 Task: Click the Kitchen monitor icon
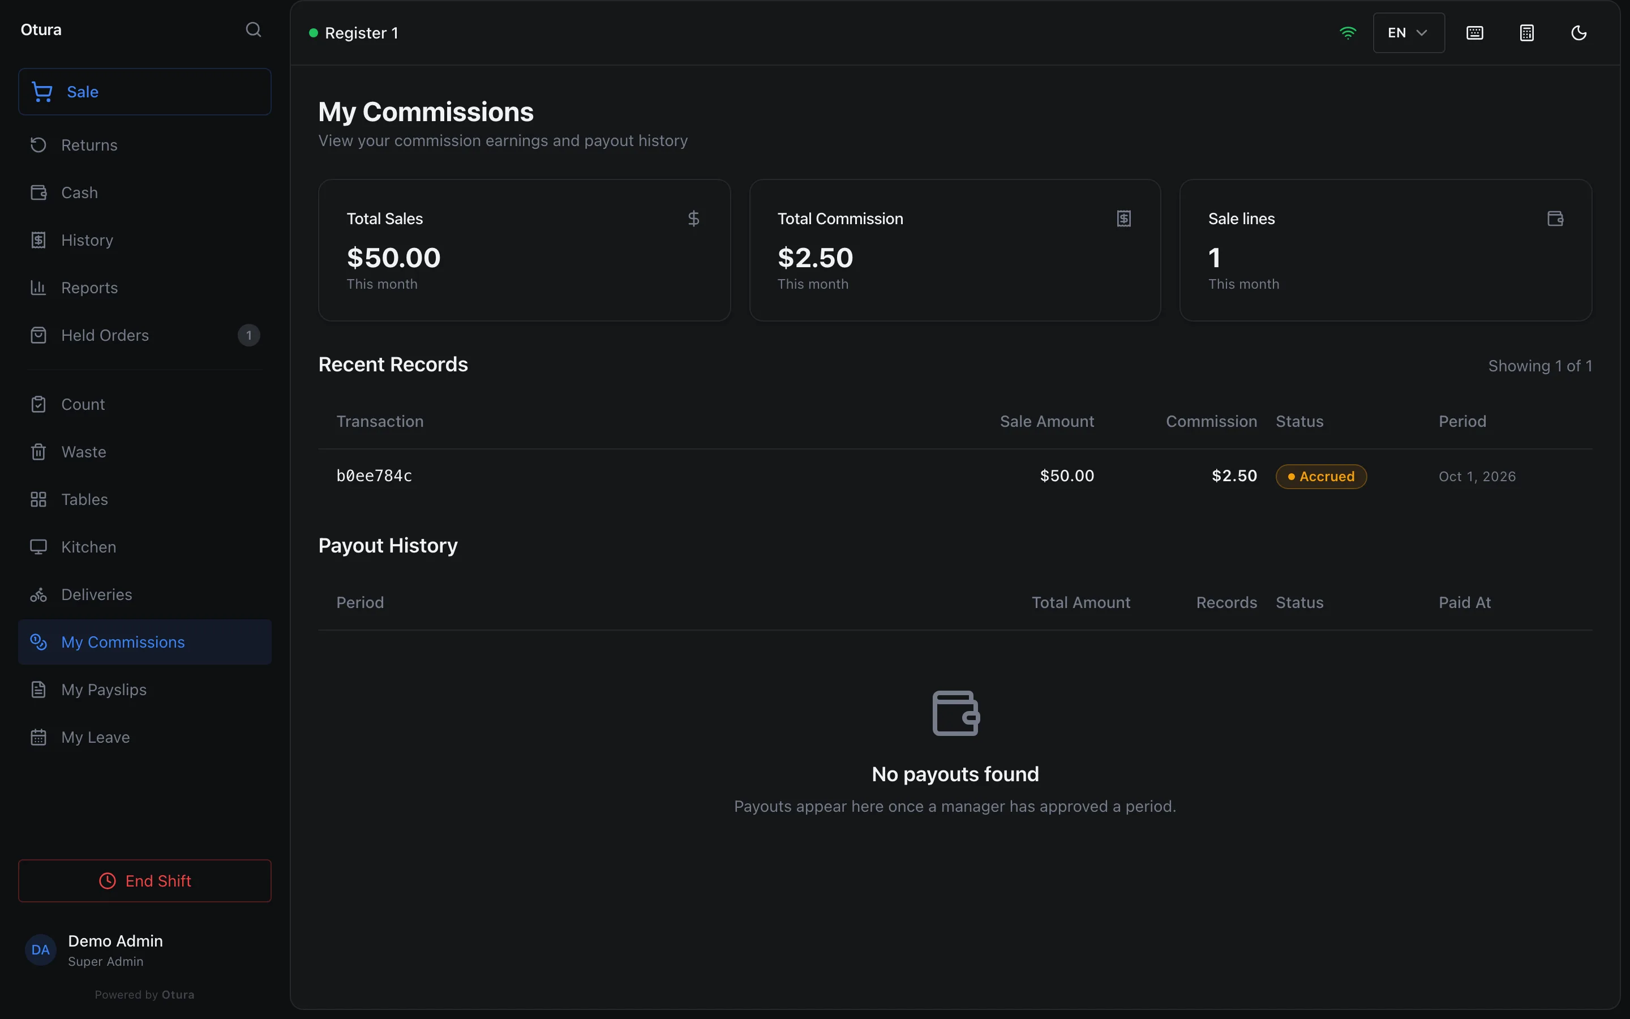pyautogui.click(x=38, y=547)
